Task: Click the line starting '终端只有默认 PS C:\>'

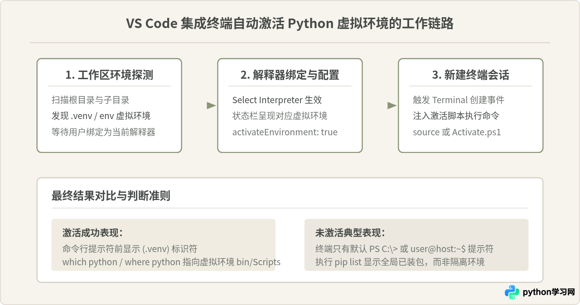Action: tap(405, 248)
